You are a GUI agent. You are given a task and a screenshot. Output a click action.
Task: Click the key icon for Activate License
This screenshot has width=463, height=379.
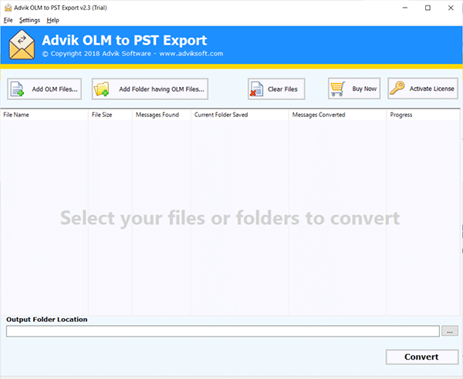point(397,88)
